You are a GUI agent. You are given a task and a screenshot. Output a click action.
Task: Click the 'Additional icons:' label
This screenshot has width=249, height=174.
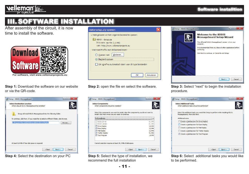pyautogui.click(x=183, y=118)
